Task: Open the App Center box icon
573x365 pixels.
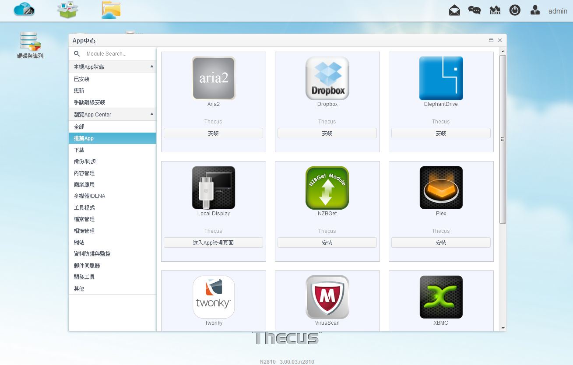Action: pyautogui.click(x=67, y=10)
